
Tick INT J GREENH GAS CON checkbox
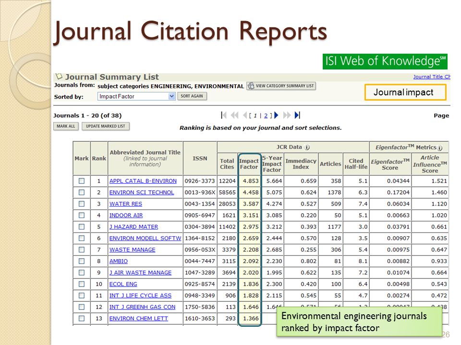tap(82, 307)
